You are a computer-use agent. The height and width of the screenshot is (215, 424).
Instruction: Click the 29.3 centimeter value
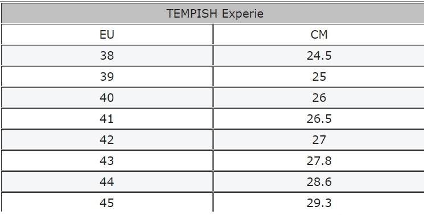point(319,203)
